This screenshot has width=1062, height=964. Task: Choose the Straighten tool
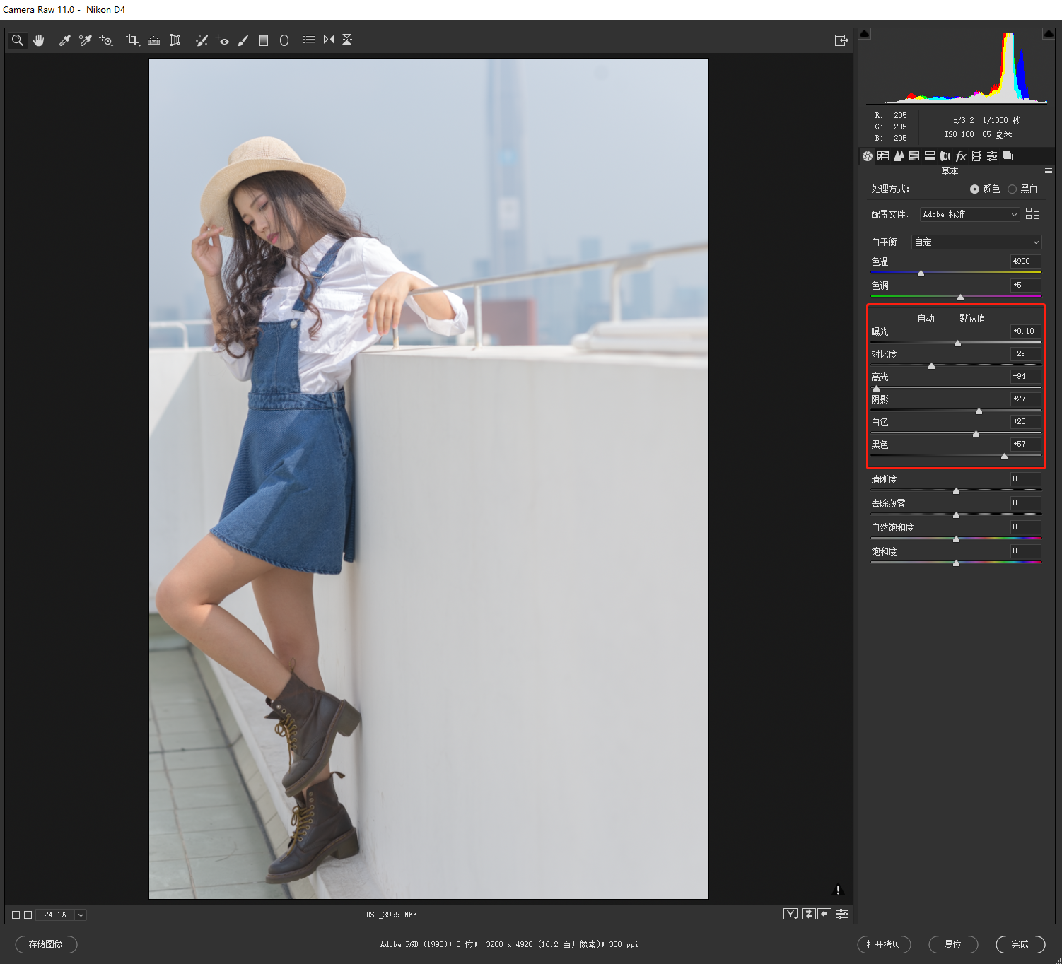153,40
